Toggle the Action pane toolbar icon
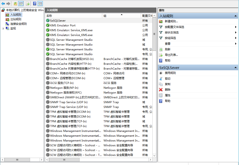Image resolution: width=239 pixels, height=165 pixels. [40, 3]
